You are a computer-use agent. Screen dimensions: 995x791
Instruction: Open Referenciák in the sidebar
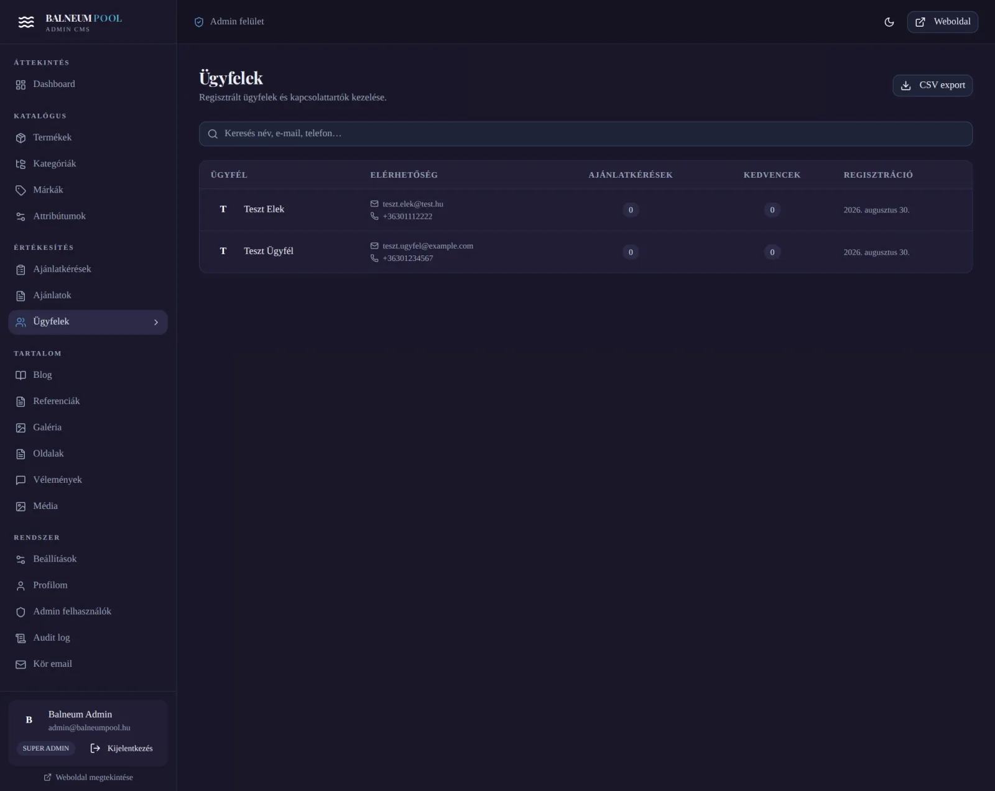click(x=88, y=401)
